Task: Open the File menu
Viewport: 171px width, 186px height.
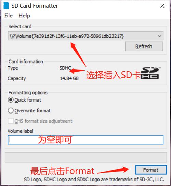Action: coord(9,16)
